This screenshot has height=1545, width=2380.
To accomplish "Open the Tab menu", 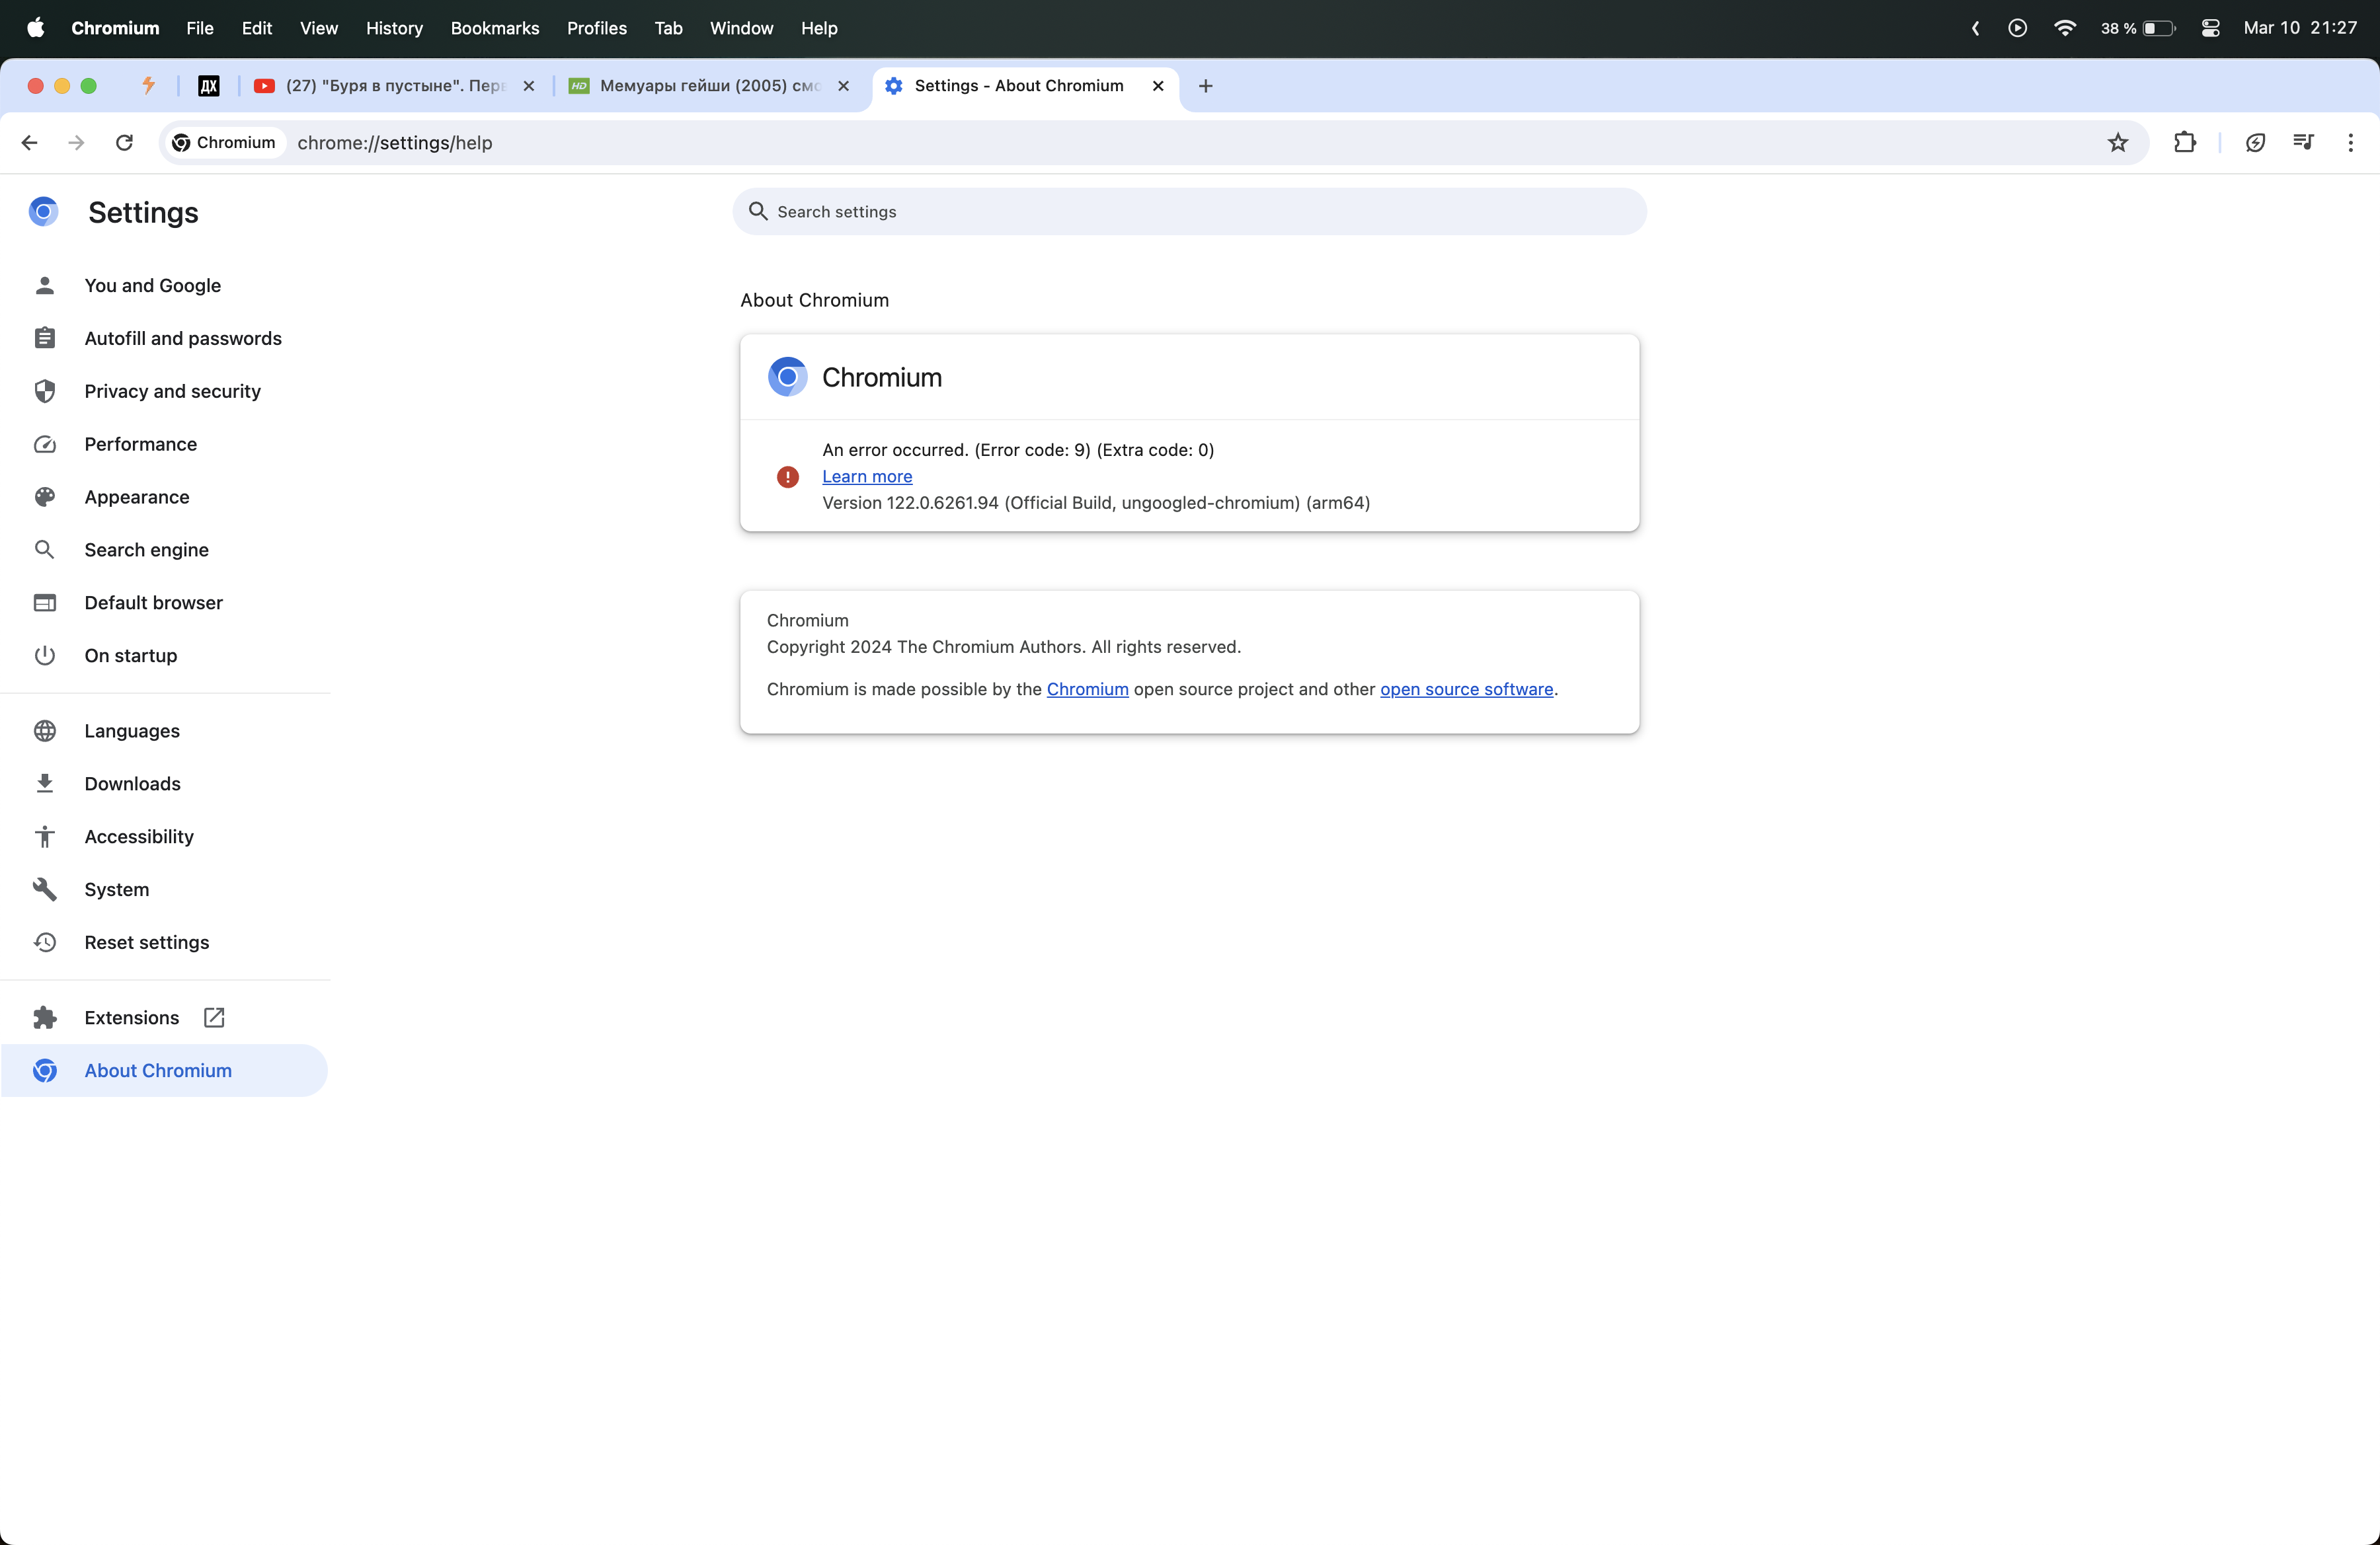I will click(x=669, y=28).
